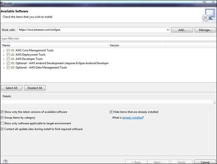Expand the Optional AWS Android Development node
Viewport: 217px width, 164px height.
point(4,63)
